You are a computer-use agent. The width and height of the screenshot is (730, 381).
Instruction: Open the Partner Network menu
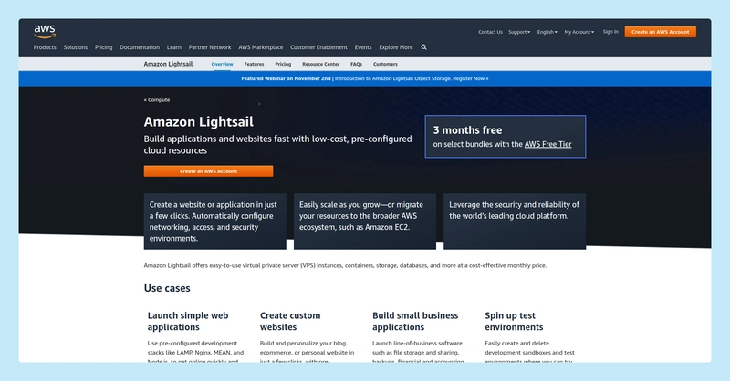210,47
